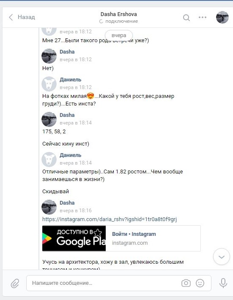
Task: Open Dasha Ershova profile avatar in header
Action: [x=222, y=17]
